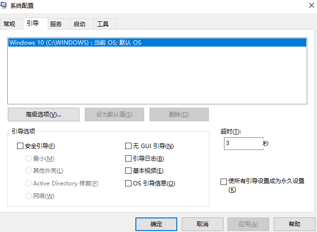The width and height of the screenshot is (317, 232).
Task: Select the Windows 10 boot entry
Action: tap(75, 43)
